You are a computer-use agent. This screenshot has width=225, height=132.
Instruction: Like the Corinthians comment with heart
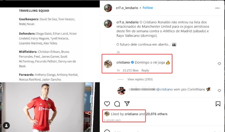(x=220, y=90)
